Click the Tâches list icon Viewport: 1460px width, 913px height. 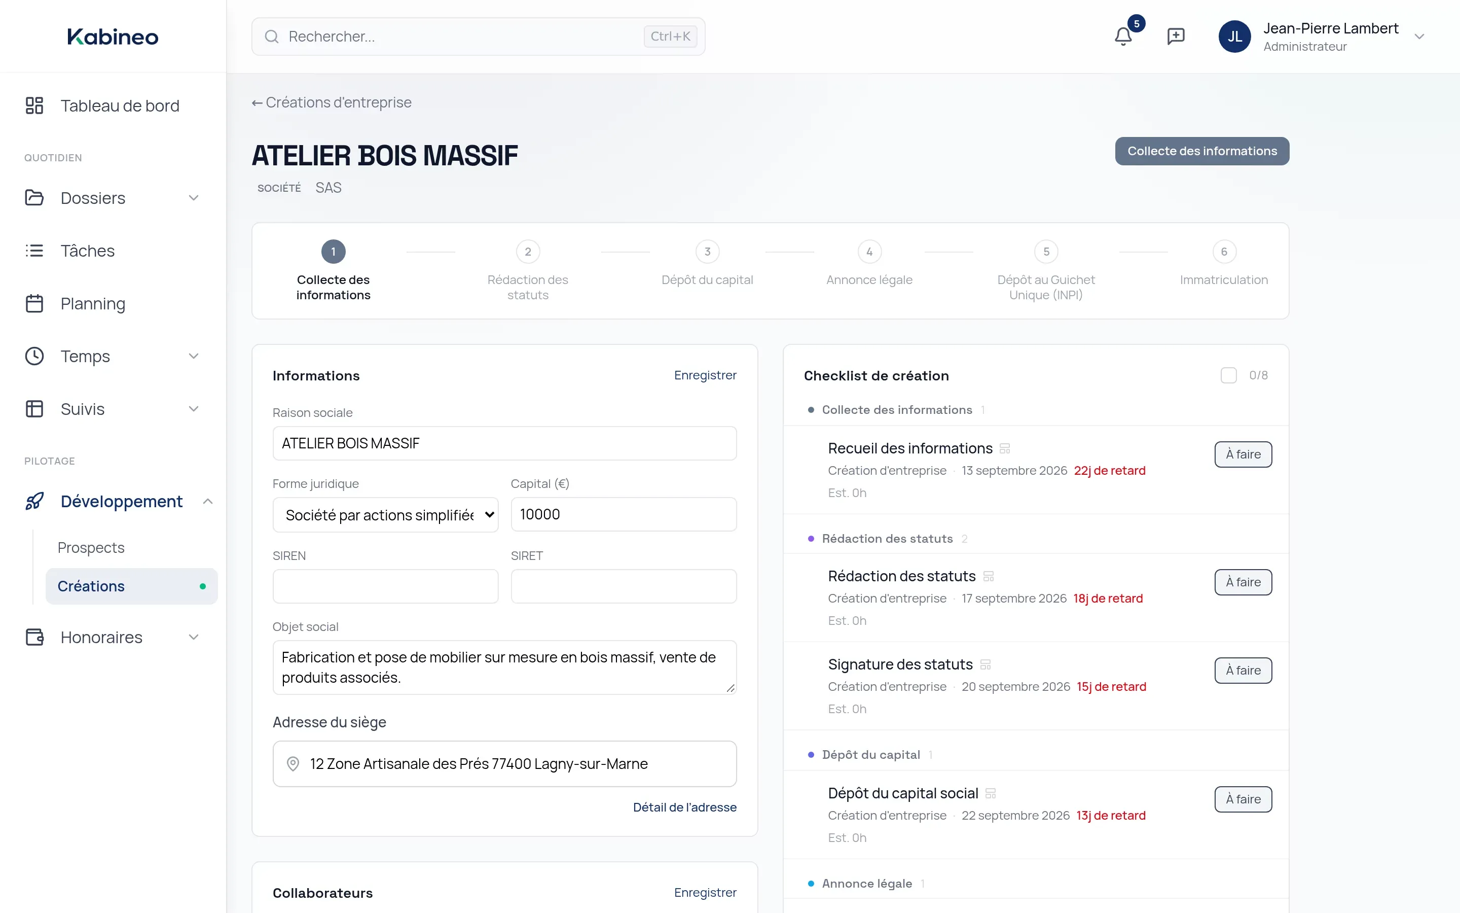(34, 251)
